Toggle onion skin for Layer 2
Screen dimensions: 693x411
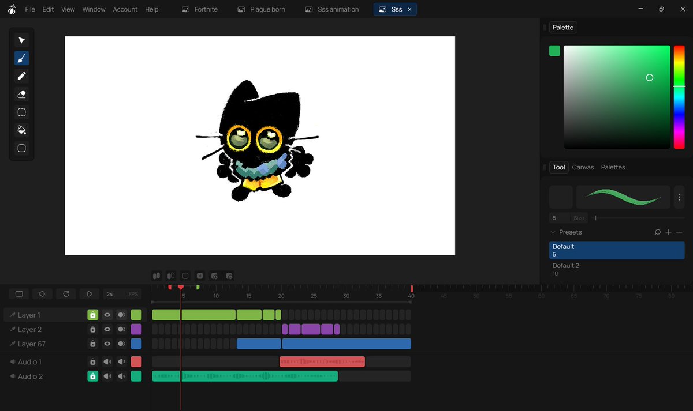coord(121,330)
